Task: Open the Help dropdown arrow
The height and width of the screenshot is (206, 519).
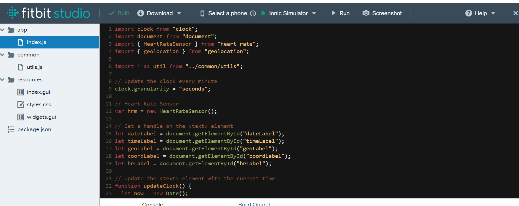Action: 493,13
